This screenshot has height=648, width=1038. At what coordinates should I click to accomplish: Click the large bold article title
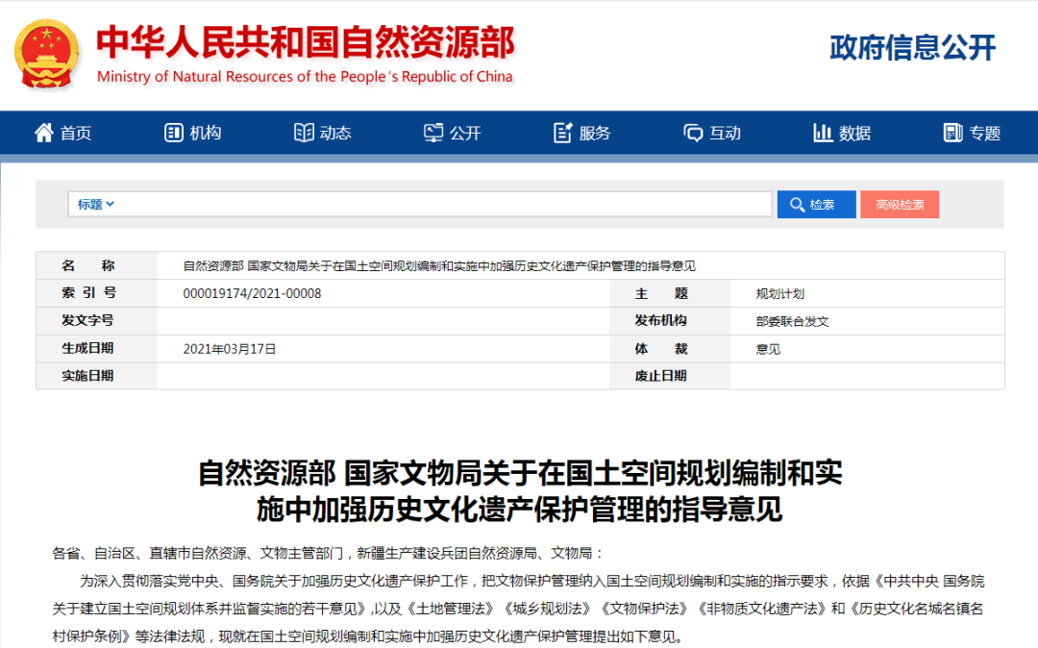pyautogui.click(x=520, y=491)
